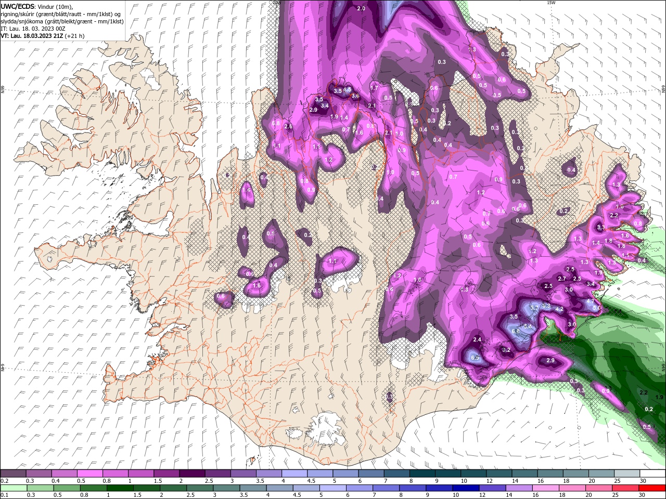Pick the dark green swatch between 1 and 1.5, bottom row
Screen dimensions: 666x499
pos(120,488)
